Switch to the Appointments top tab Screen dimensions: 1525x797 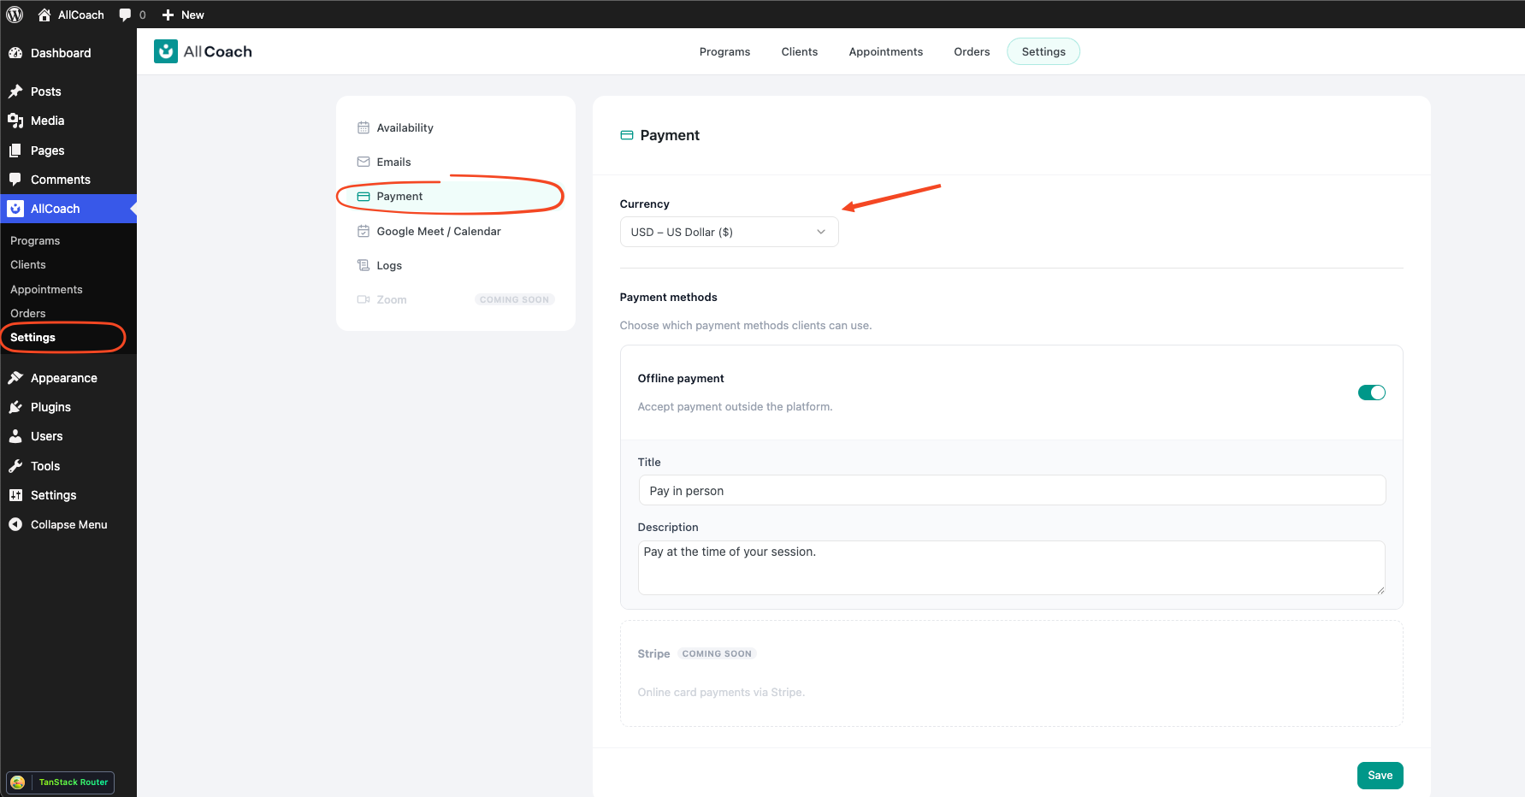[x=885, y=51]
